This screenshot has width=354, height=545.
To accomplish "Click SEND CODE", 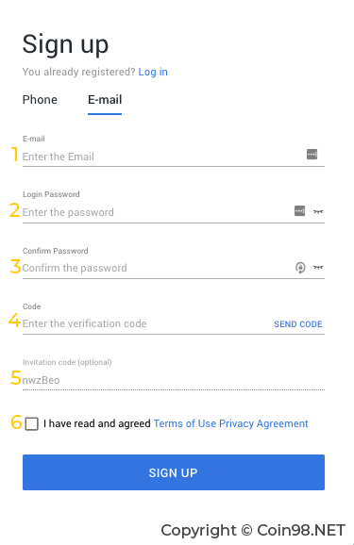I will [298, 324].
